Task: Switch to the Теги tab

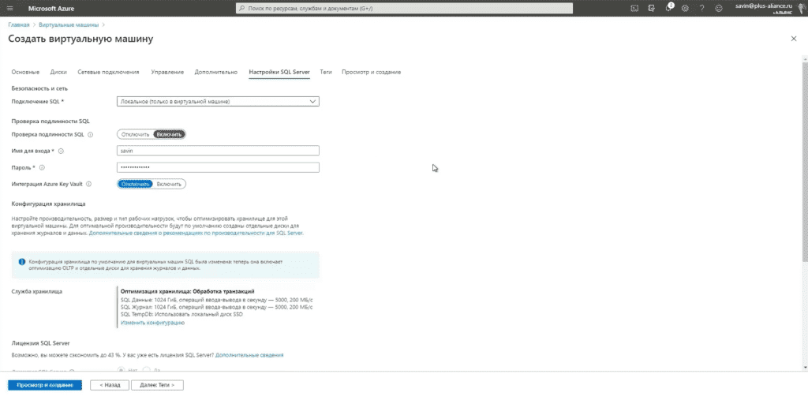Action: coord(326,72)
